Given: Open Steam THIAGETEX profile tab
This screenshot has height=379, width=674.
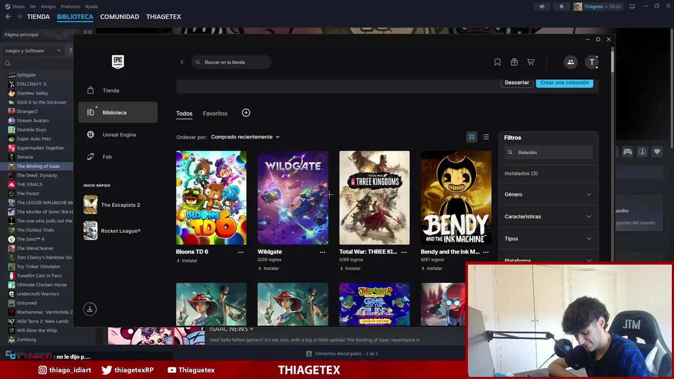Looking at the screenshot, I should point(163,17).
